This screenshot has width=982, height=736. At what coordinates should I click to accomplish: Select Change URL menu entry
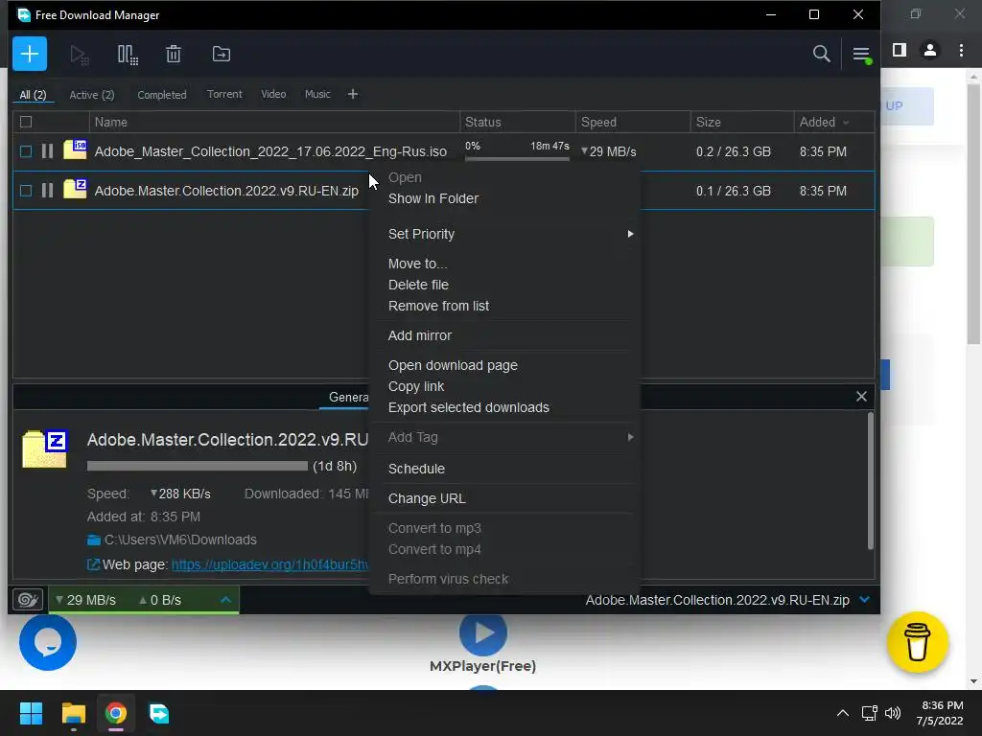pos(427,498)
